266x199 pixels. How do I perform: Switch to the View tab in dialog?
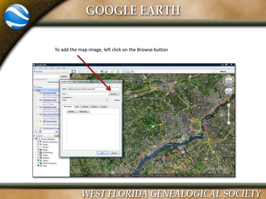[x=77, y=106]
